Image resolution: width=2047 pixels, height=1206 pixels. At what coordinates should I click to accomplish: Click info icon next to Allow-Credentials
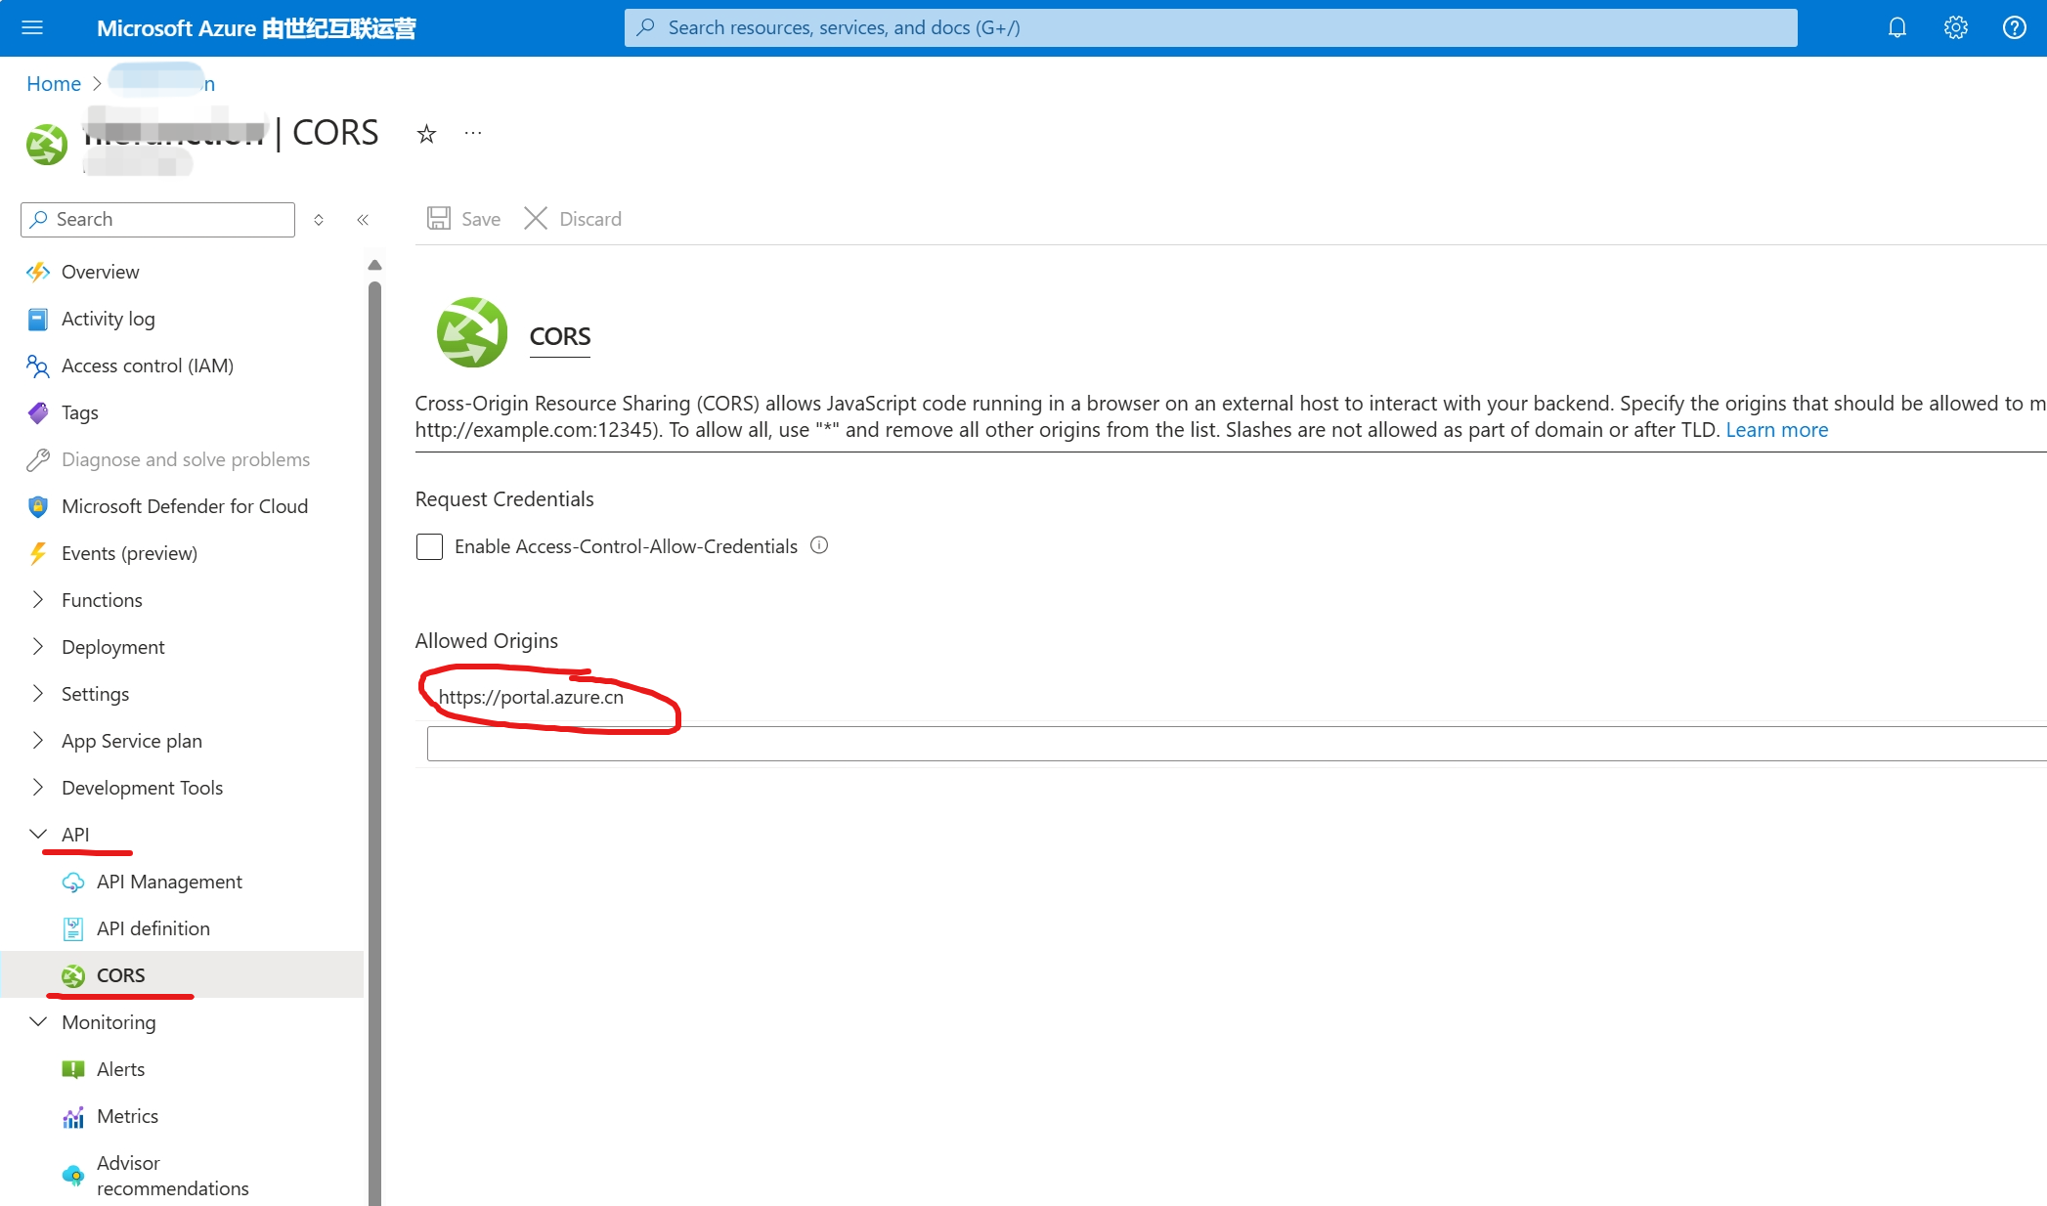pyautogui.click(x=819, y=545)
